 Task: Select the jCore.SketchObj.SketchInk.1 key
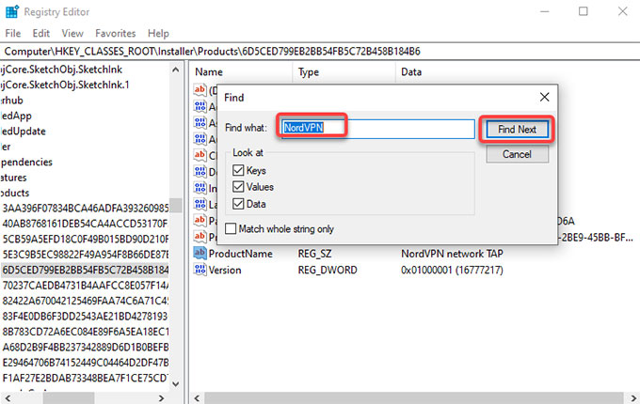[x=65, y=85]
